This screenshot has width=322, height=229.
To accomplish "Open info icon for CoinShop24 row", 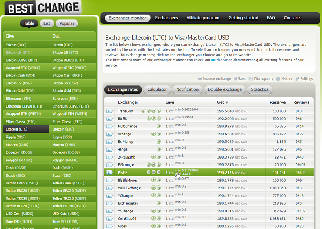I will (x=109, y=218).
